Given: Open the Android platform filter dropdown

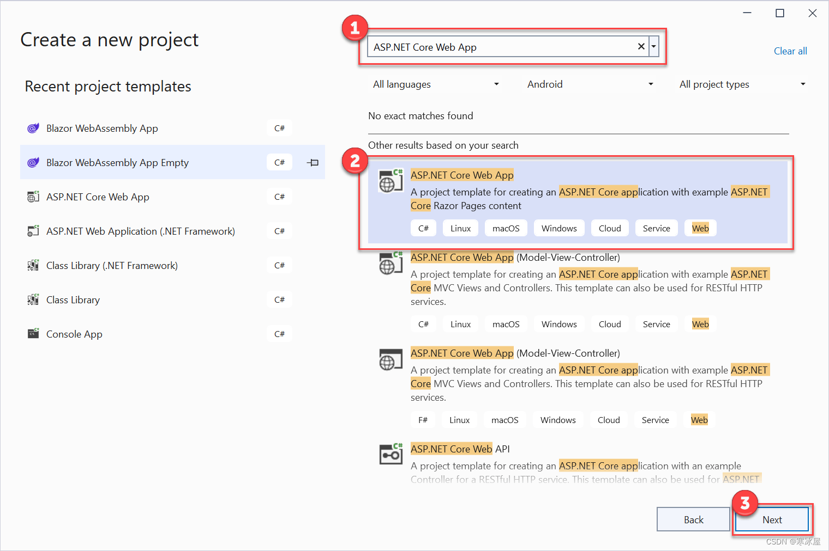Looking at the screenshot, I should 589,84.
